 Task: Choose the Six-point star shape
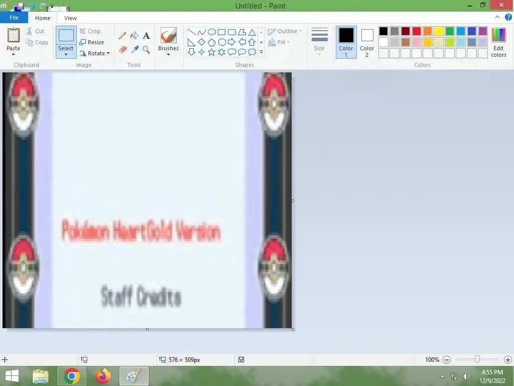221,52
